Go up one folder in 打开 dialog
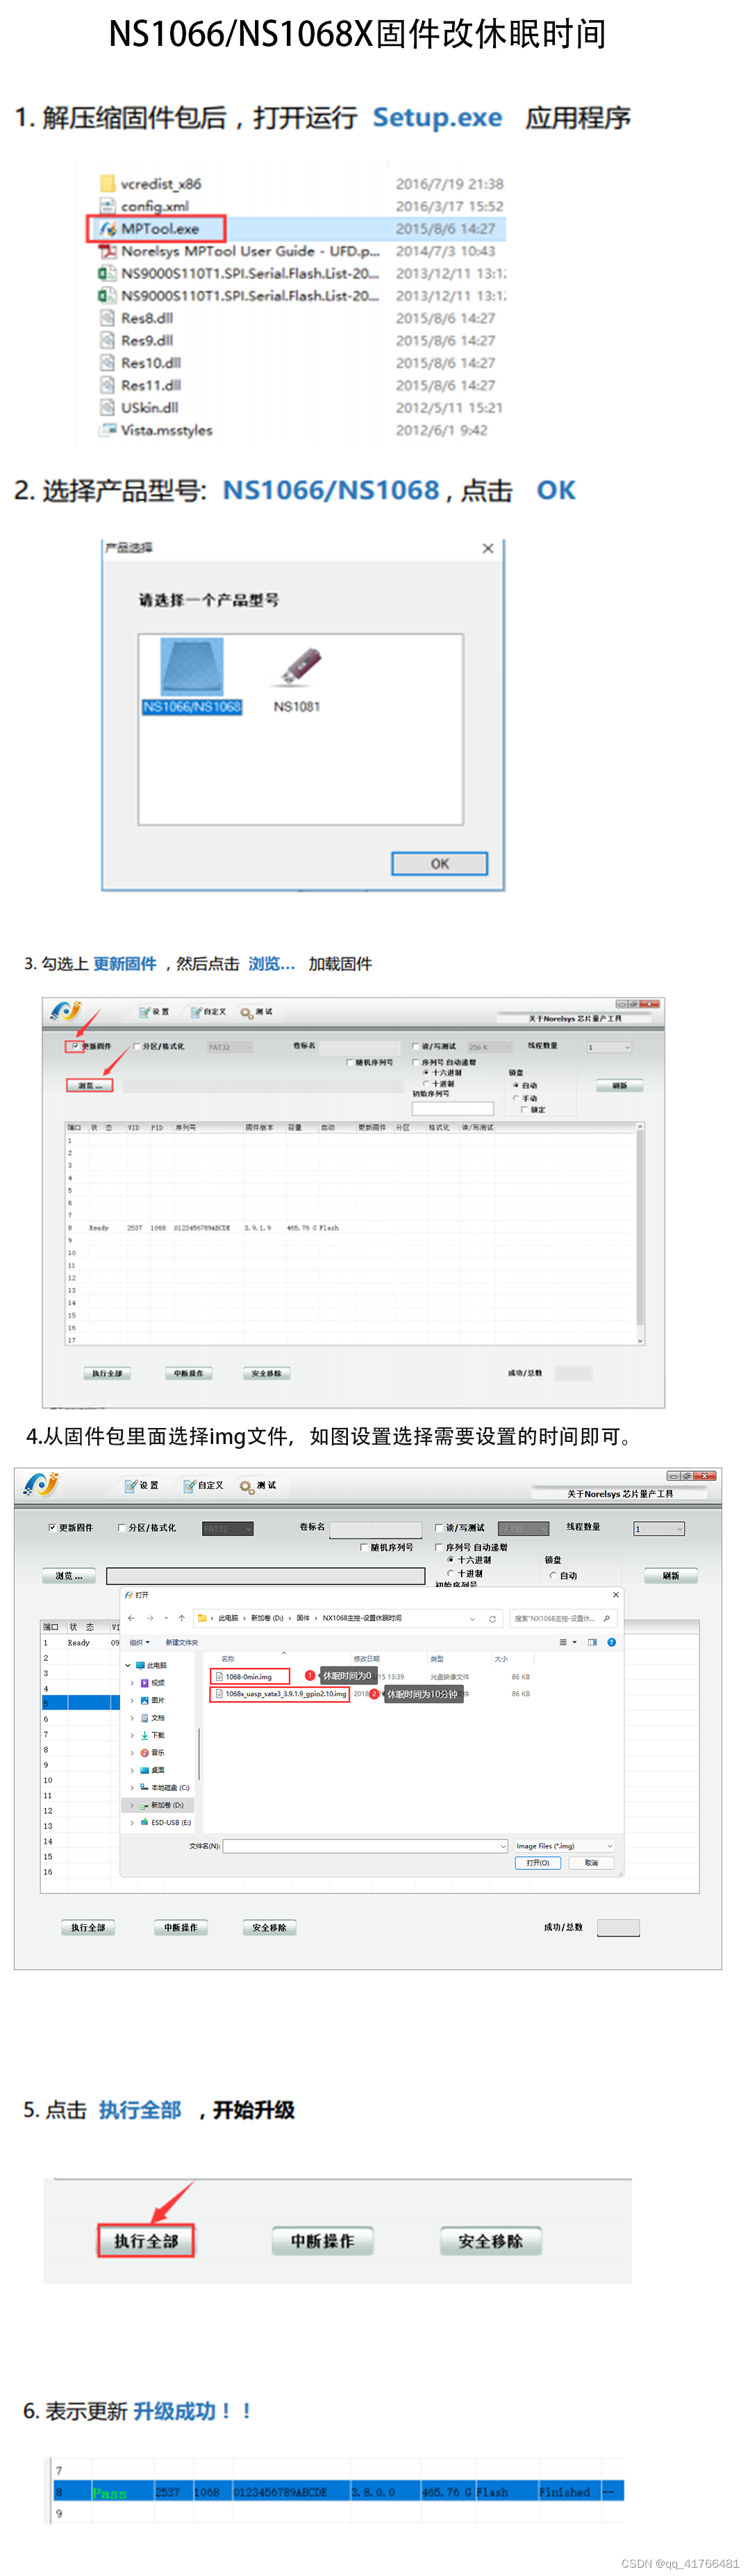 pos(181,1617)
